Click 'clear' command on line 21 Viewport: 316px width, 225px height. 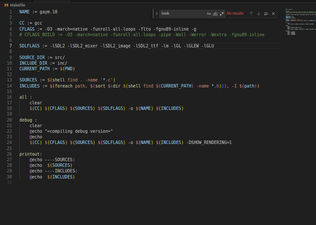pos(36,126)
